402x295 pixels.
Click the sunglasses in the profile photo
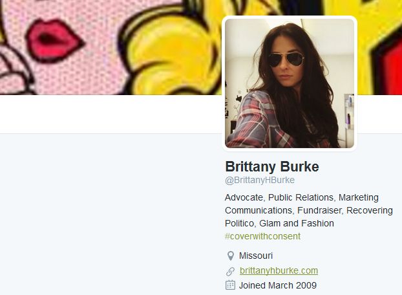[286, 60]
